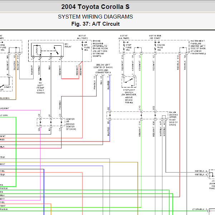Click the "BLU/RED B3" wire label

pyautogui.click(x=108, y=129)
